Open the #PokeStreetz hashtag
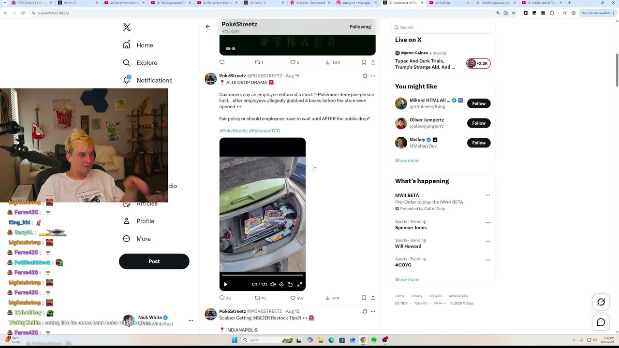This screenshot has width=619, height=348. 233,131
